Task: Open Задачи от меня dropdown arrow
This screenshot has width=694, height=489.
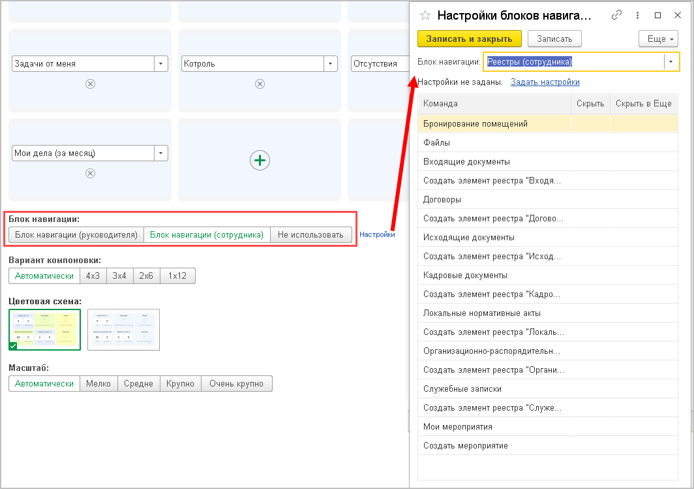Action: (160, 64)
